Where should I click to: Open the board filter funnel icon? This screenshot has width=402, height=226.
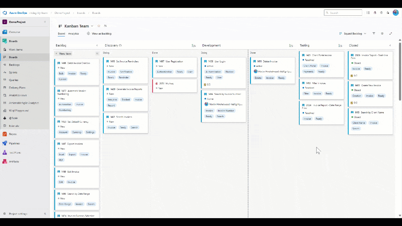point(374,34)
